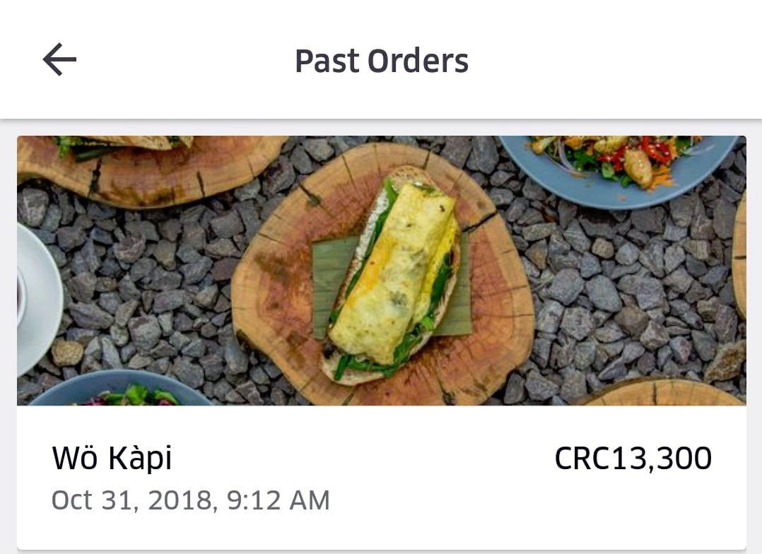Select the Wö Kàpi restaurant name
Screen dimensions: 762x554
[x=112, y=459]
